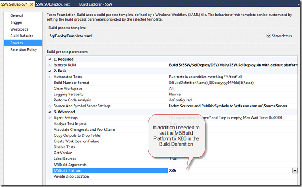Click the build number format value
The height and width of the screenshot is (187, 302).
[211, 83]
